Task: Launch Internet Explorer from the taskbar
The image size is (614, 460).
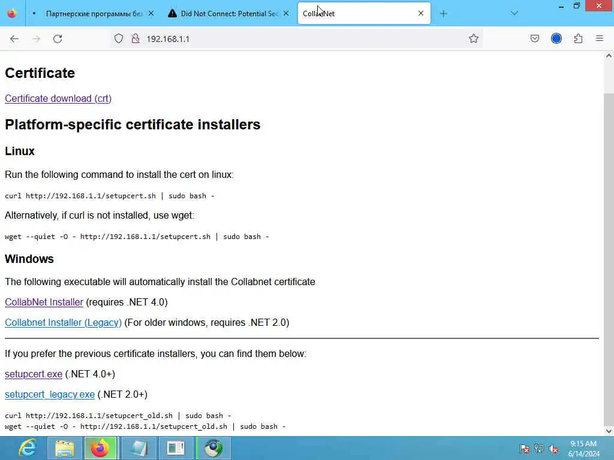Action: tap(28, 448)
